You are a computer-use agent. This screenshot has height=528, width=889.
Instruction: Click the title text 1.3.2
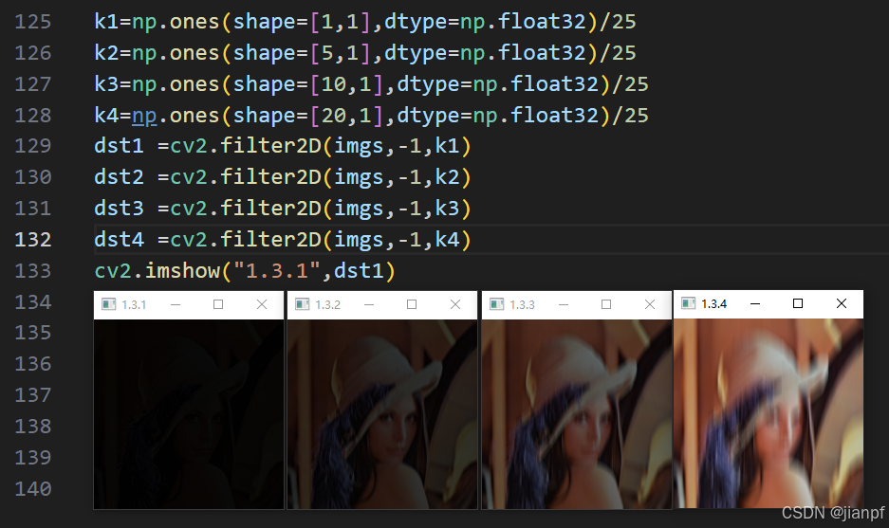click(x=327, y=305)
